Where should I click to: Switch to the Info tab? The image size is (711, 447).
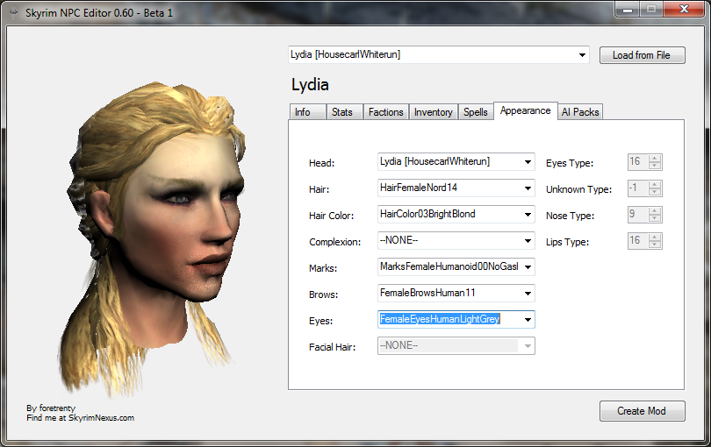coord(303,112)
